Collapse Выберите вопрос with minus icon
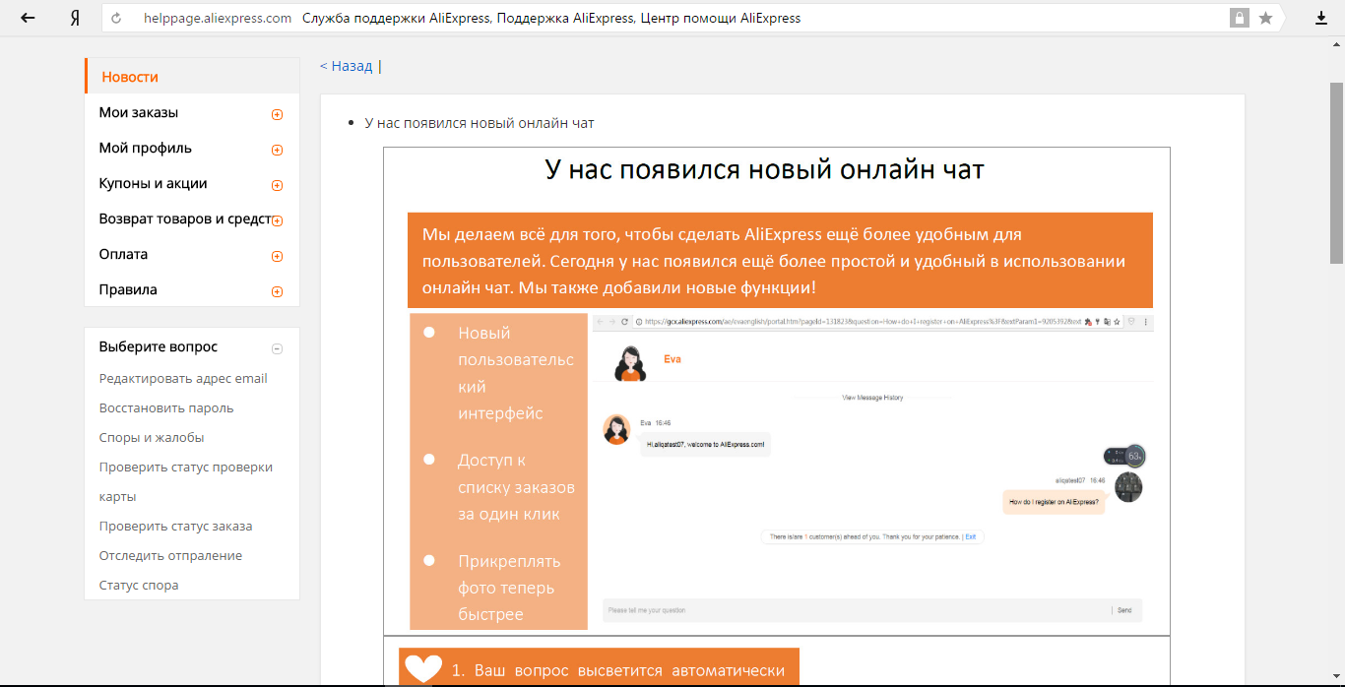1345x687 pixels. click(x=277, y=348)
